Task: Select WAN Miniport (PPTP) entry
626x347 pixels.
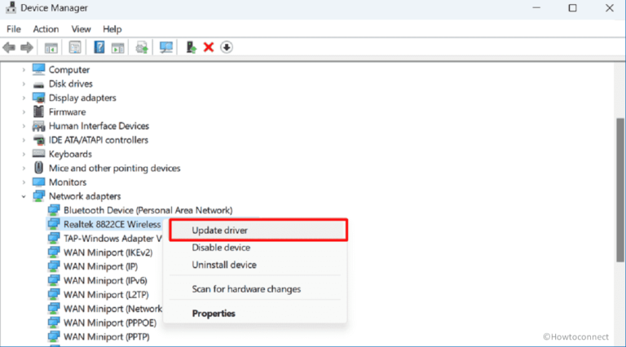Action: pyautogui.click(x=107, y=336)
